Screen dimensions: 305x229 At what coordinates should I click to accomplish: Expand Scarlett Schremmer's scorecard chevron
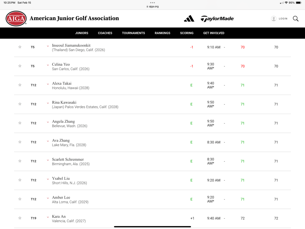(48, 160)
